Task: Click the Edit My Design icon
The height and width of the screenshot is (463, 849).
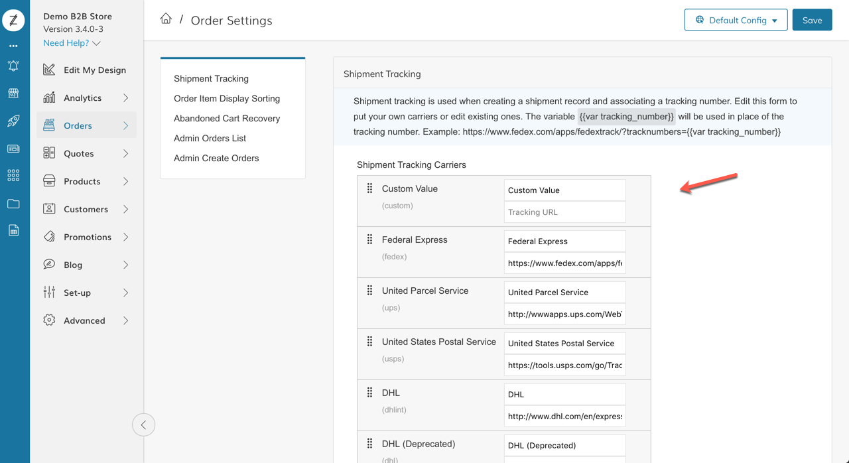Action: (x=49, y=70)
